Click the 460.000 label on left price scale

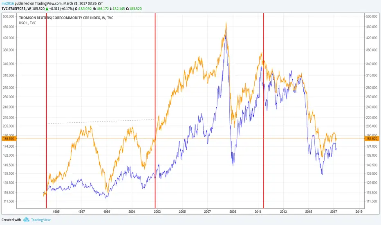pyautogui.click(x=9, y=27)
